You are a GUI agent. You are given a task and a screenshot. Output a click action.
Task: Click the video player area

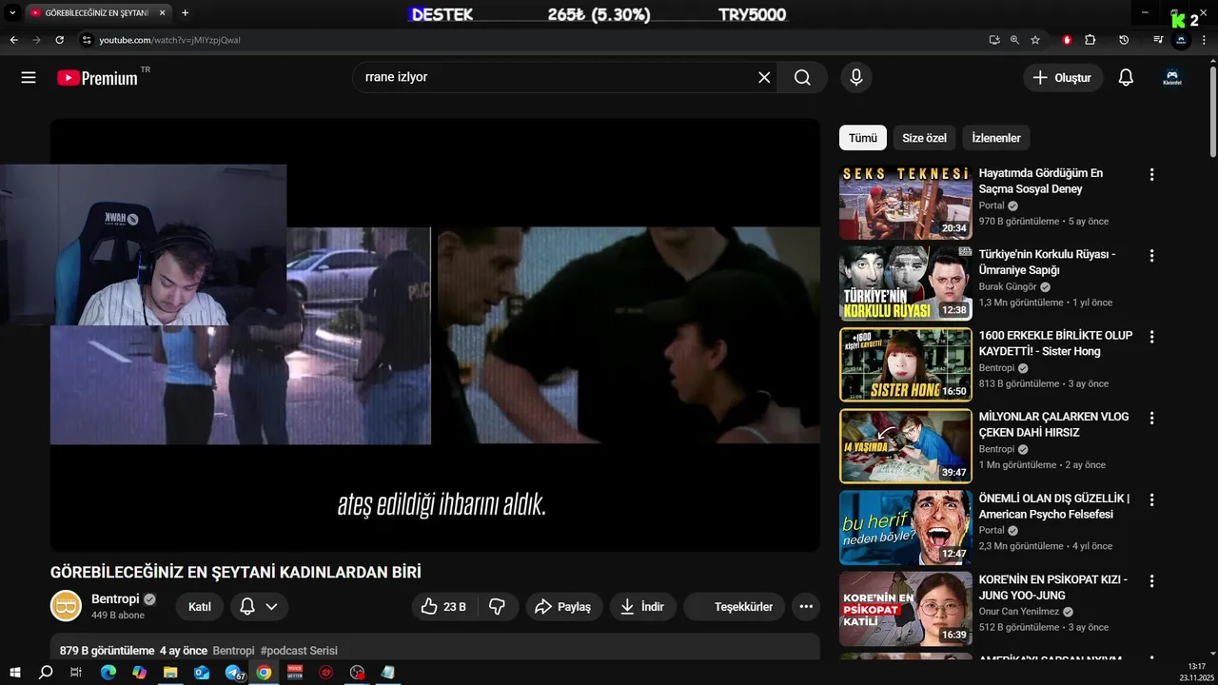435,335
